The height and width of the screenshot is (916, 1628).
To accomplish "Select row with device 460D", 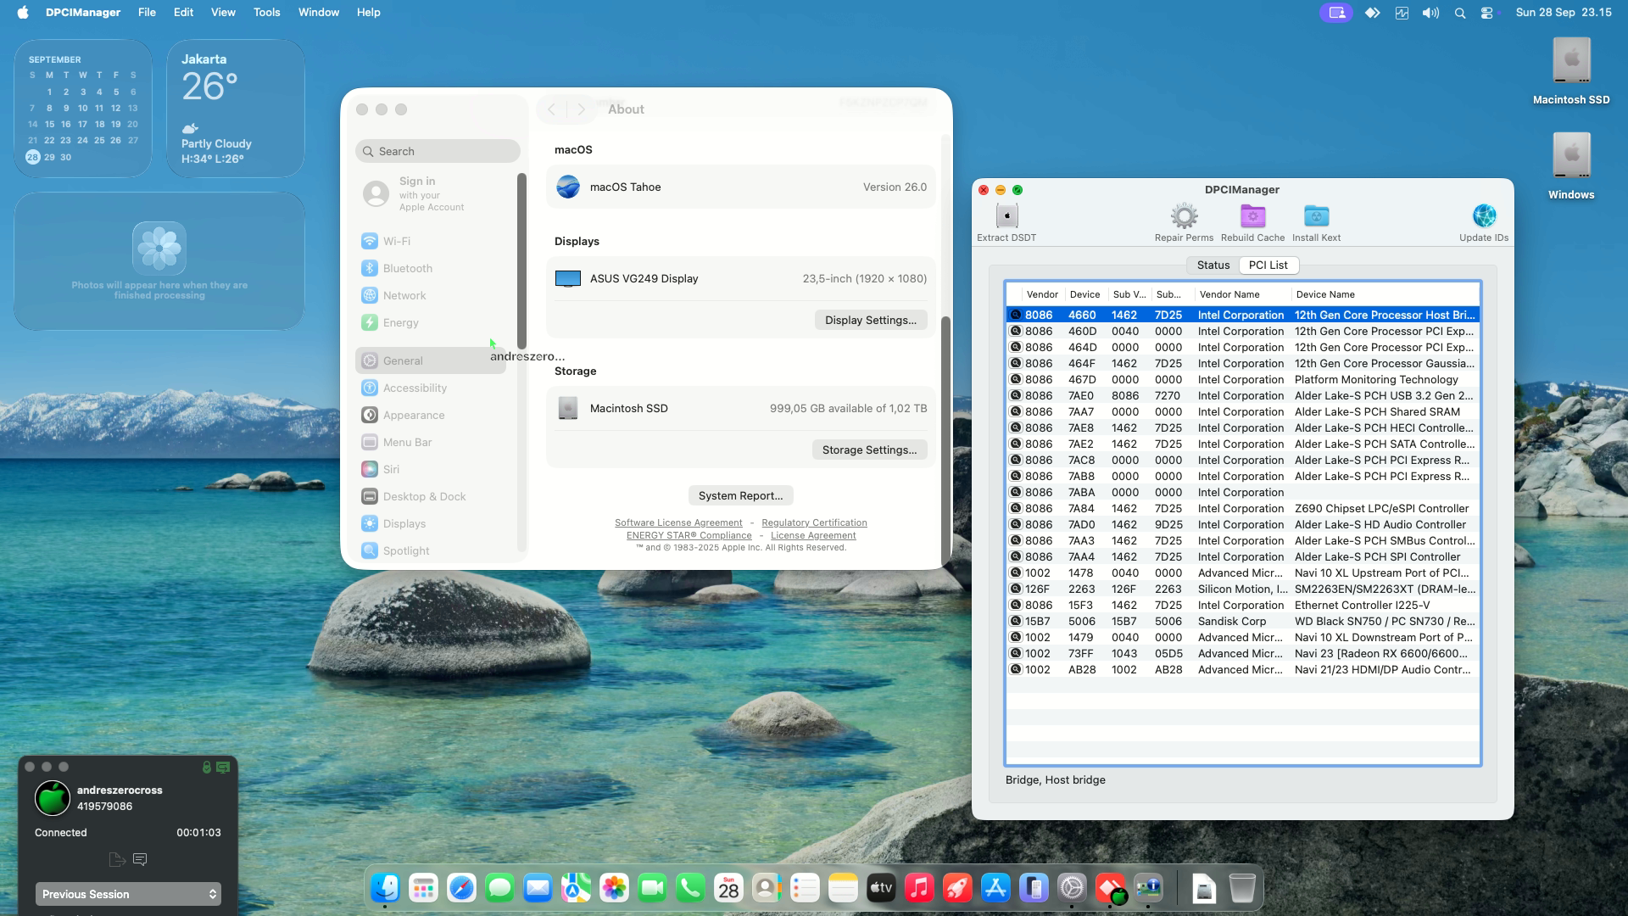I will point(1243,332).
